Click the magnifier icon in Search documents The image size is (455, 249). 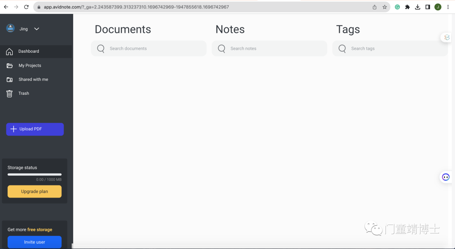[x=101, y=48]
